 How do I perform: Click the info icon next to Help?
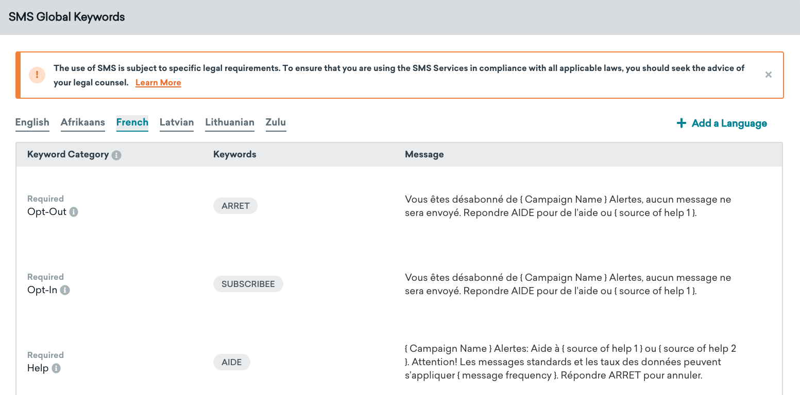(x=56, y=368)
